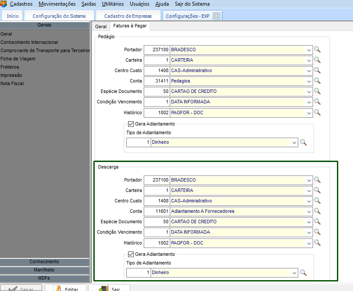Image resolution: width=353 pixels, height=291 pixels.
Task: Click search icon for Descarga Tipo de Adiantamento
Action: 303,272
